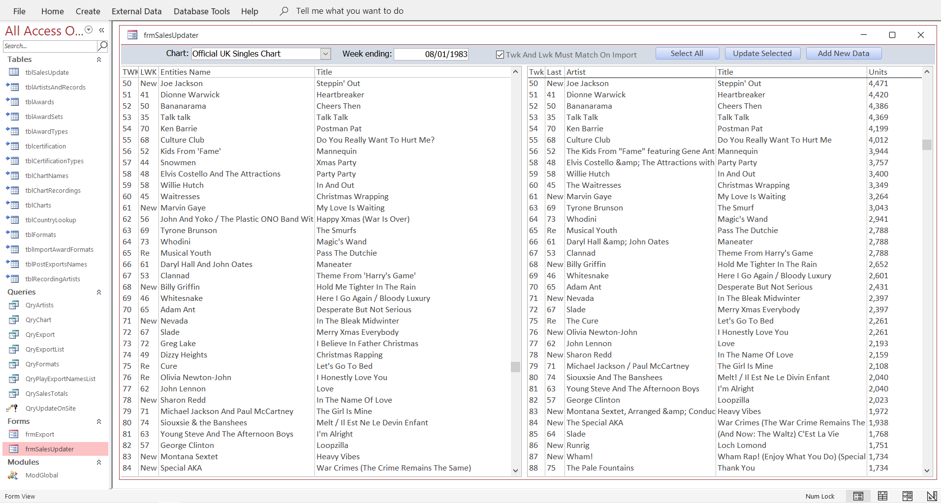Switch to External Data tab
The image size is (941, 503).
(x=137, y=11)
